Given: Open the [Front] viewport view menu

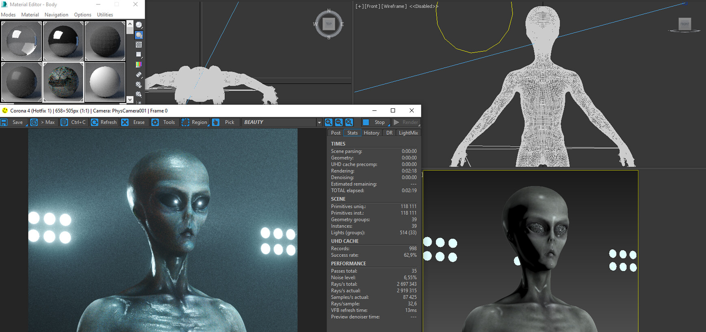Looking at the screenshot, I should 372,6.
